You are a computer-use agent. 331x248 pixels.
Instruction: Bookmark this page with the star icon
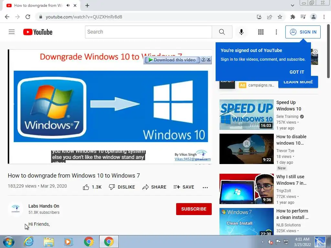pos(280,17)
